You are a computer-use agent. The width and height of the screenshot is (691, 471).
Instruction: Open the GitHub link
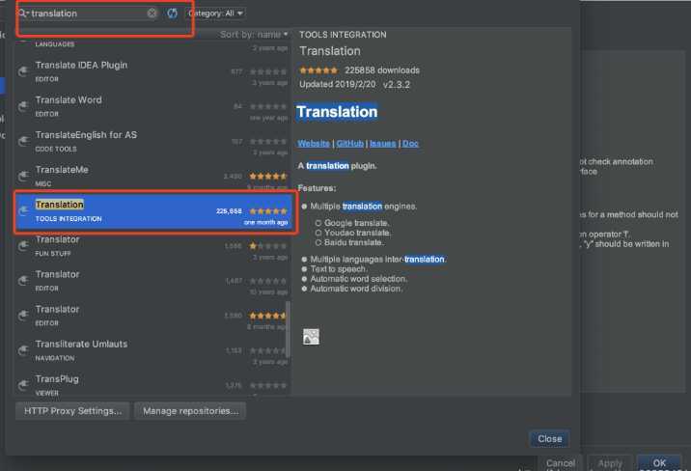(350, 143)
